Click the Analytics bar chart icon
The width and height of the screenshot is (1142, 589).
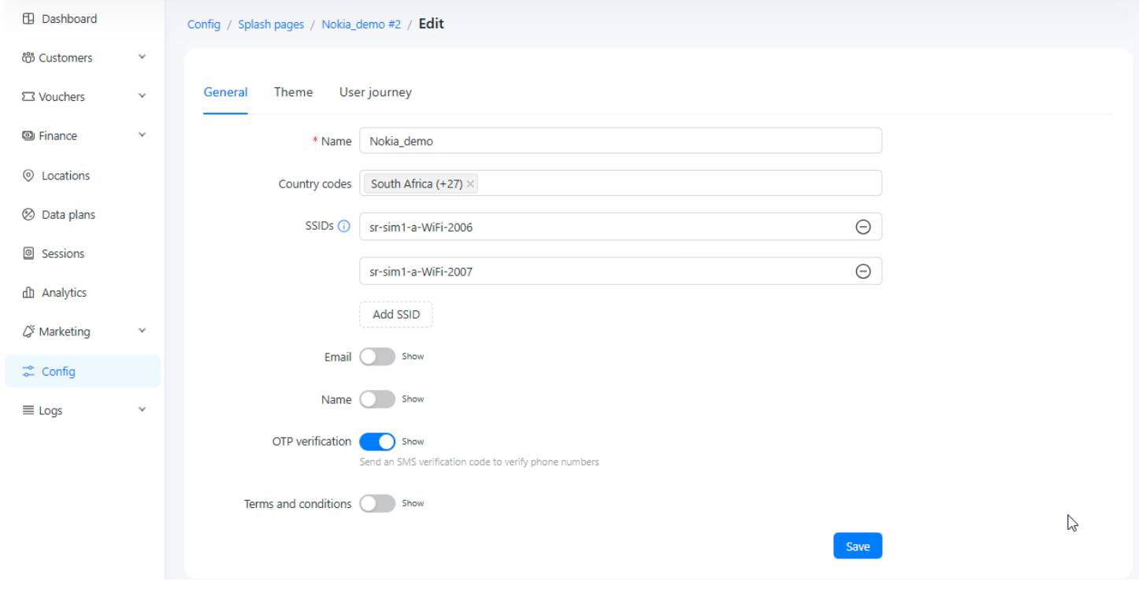(29, 293)
